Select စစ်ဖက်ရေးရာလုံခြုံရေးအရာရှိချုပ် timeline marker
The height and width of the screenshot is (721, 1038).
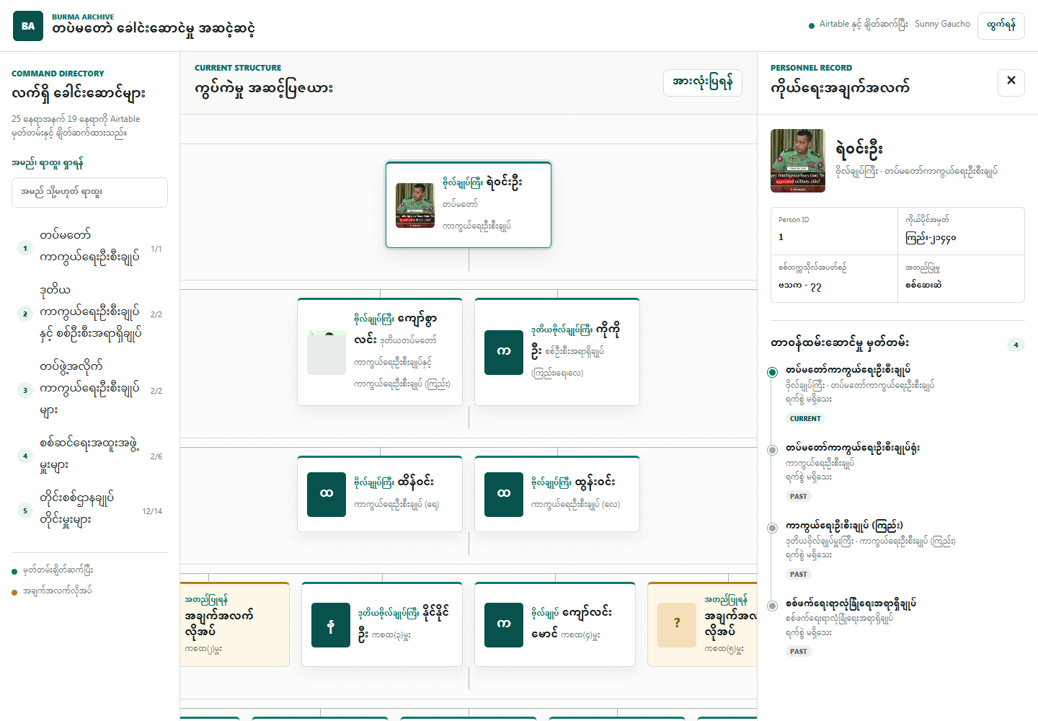(772, 606)
